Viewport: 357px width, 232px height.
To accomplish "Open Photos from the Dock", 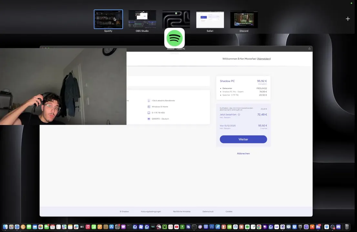I will coord(41,227).
